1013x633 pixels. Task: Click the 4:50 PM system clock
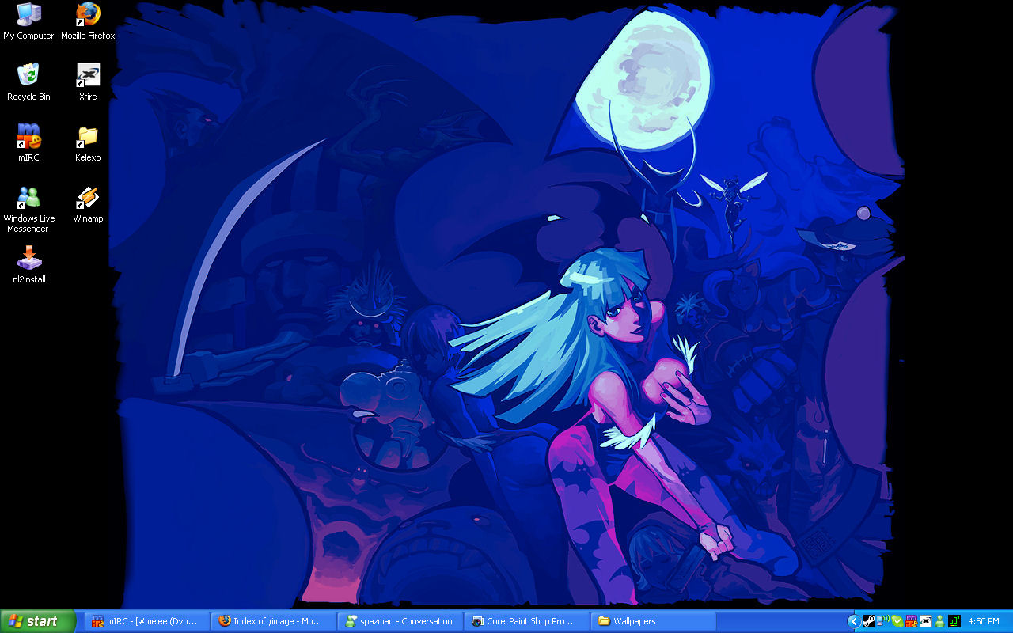click(984, 621)
